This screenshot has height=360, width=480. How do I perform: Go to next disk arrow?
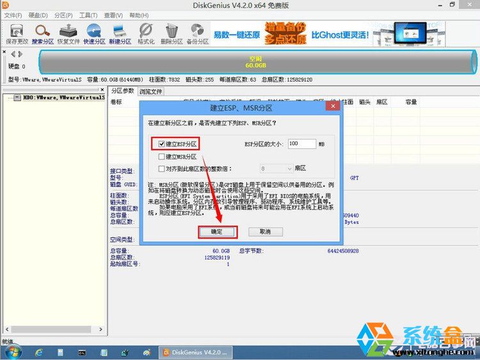click(x=20, y=54)
